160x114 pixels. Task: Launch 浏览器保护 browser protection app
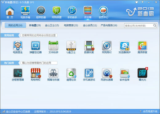(125, 47)
